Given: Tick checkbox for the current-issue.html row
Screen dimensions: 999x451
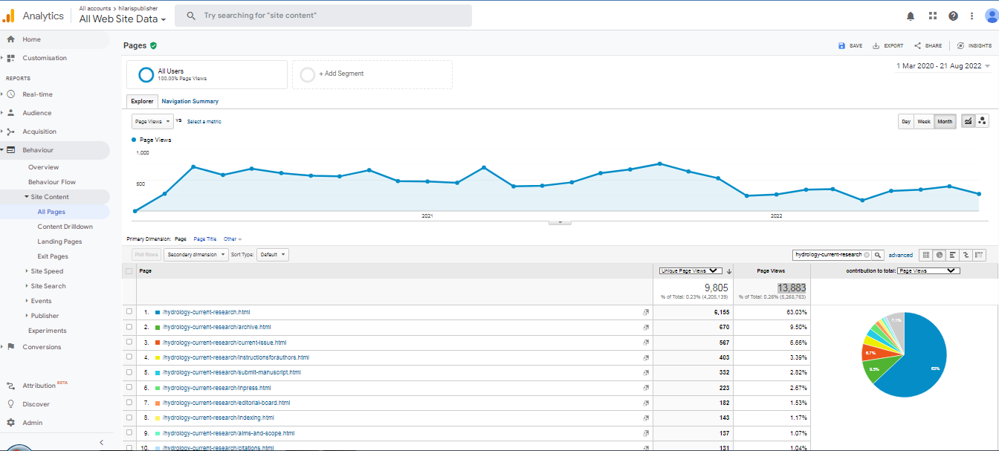Looking at the screenshot, I should (129, 343).
